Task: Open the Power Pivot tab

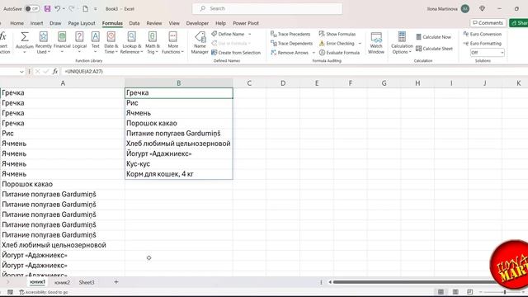Action: click(246, 23)
